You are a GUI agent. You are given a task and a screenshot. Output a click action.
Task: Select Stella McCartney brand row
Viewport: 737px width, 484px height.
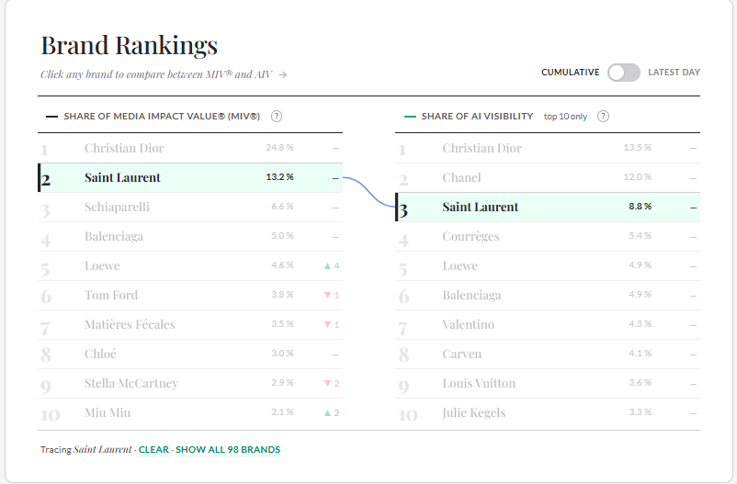(190, 384)
